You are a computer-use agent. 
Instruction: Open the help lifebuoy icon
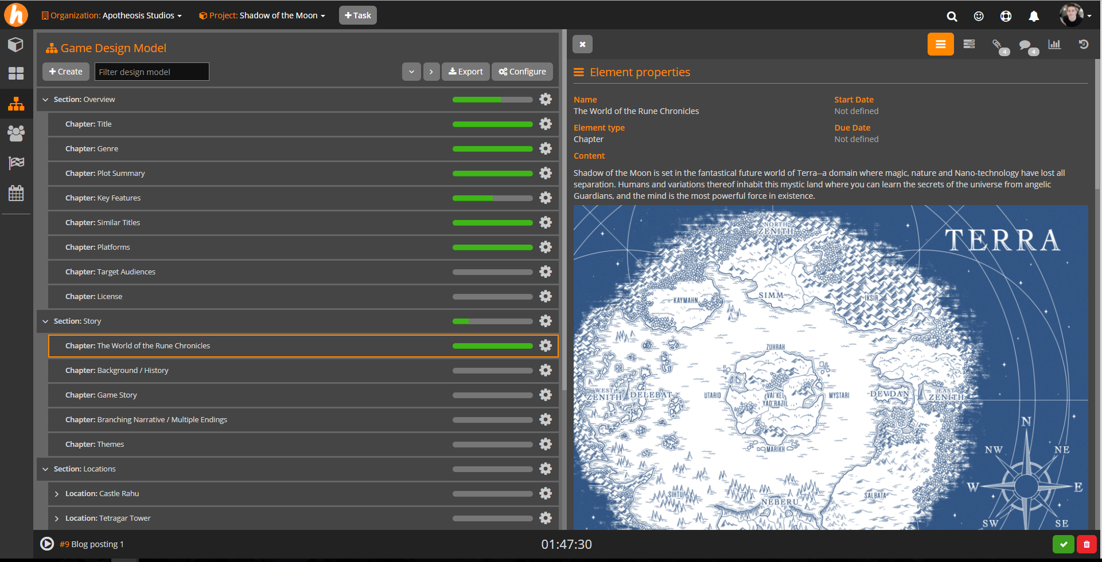coord(1006,16)
